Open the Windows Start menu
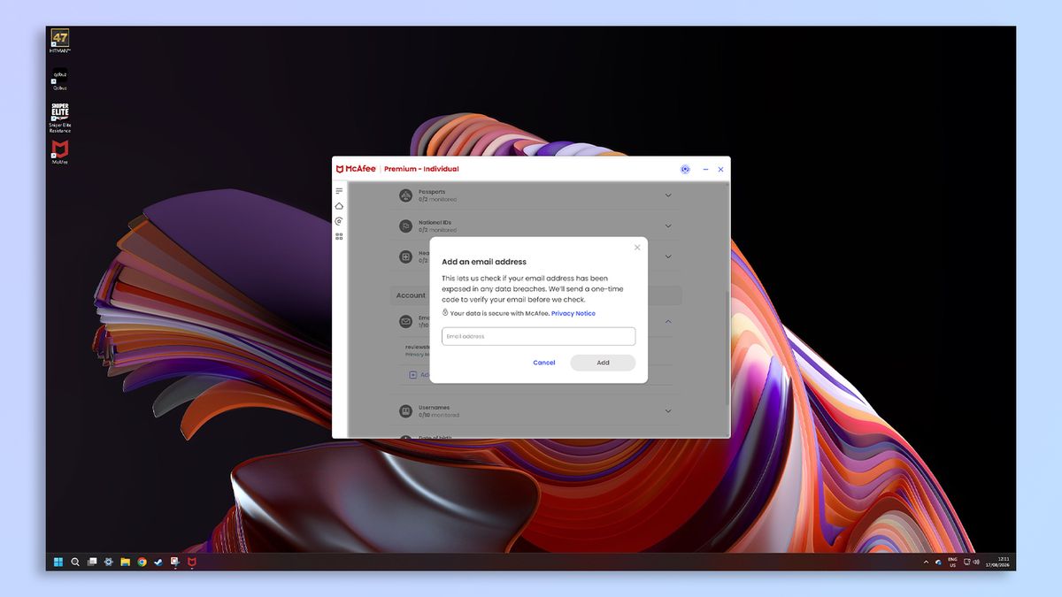Screen dimensions: 1062x597 [58, 562]
